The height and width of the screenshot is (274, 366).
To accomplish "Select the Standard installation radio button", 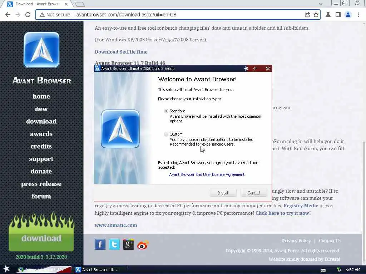I will coord(166,111).
